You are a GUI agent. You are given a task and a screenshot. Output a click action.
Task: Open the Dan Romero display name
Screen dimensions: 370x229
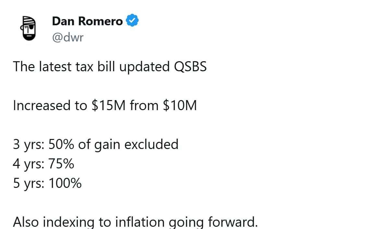tap(87, 21)
